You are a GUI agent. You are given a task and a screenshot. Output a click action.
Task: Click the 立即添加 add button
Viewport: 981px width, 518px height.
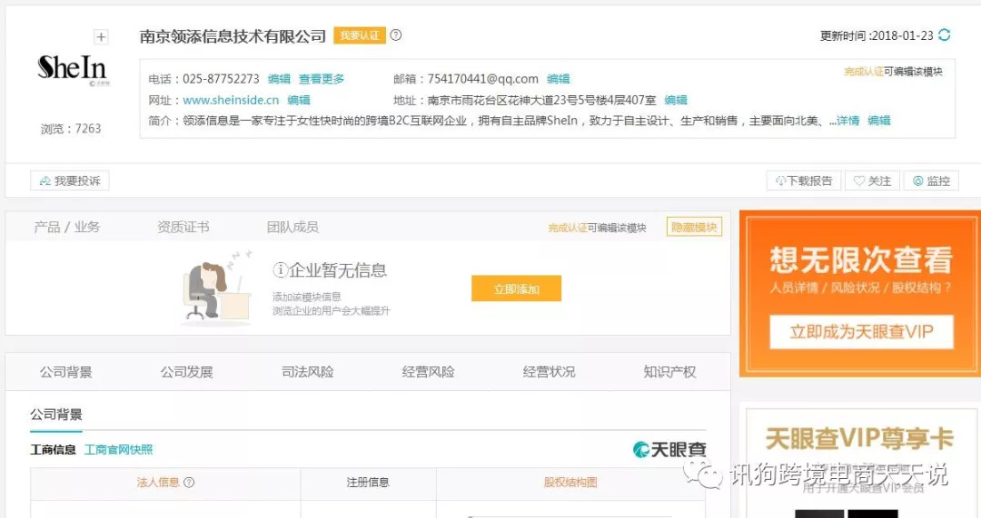pyautogui.click(x=516, y=288)
